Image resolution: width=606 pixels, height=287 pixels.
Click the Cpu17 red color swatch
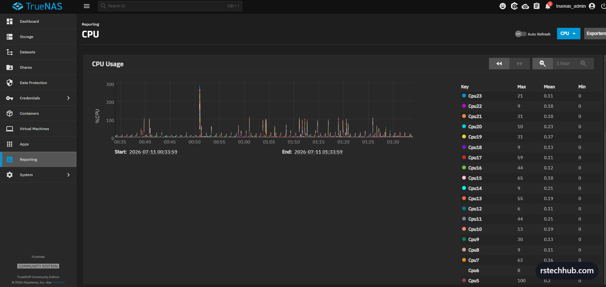464,157
